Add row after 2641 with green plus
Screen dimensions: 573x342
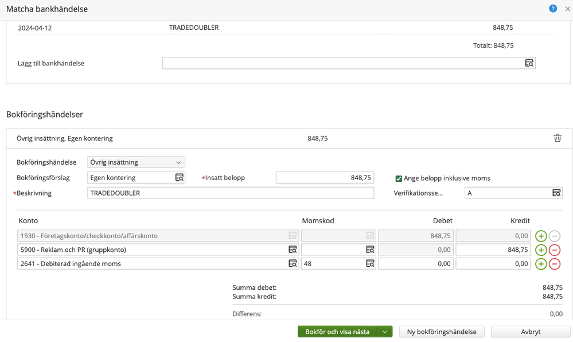541,264
